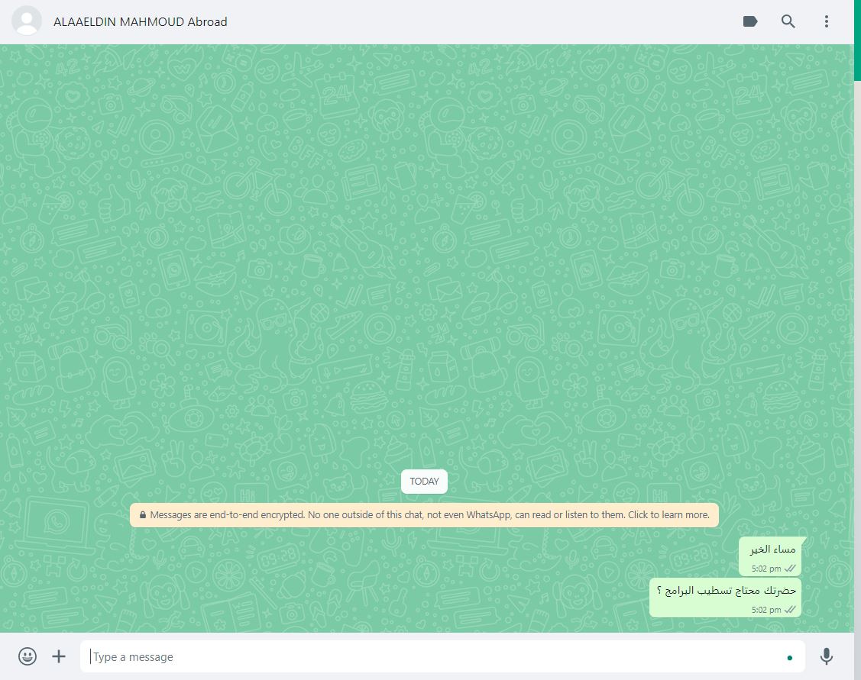The width and height of the screenshot is (861, 680).
Task: Select the حضرتك محتاج تسطيب البرامج message
Action: [x=725, y=598]
